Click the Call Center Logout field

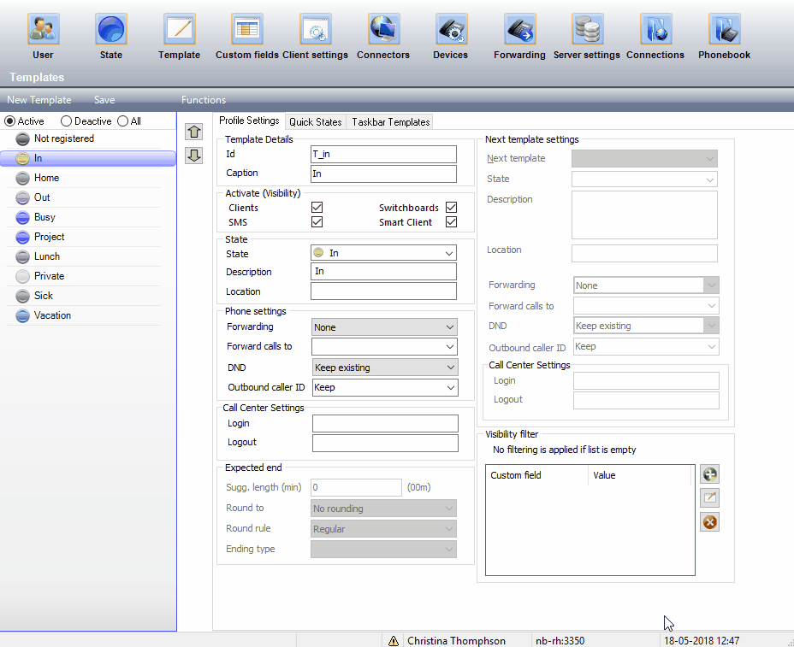(x=385, y=443)
